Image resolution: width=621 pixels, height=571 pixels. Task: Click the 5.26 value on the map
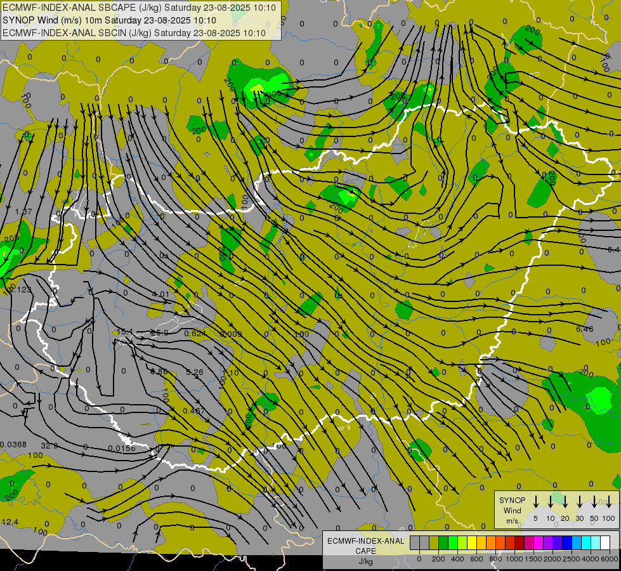[x=195, y=372]
